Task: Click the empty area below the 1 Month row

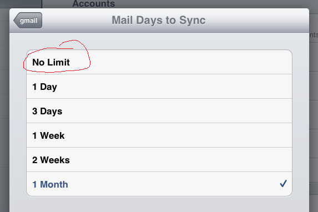Action: 159,204
